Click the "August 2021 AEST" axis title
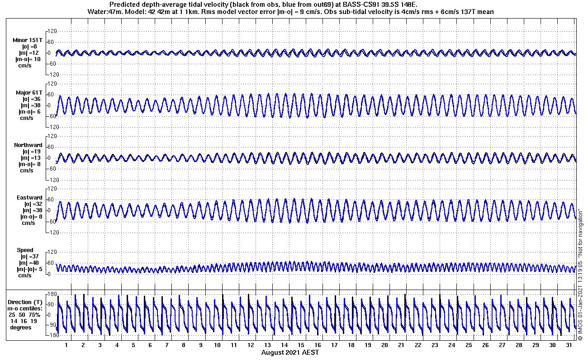Viewport: 588px width, 362px height. pos(290,352)
